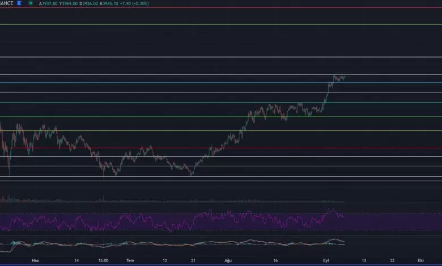Click the Tem label on the time axis
Image resolution: width=442 pixels, height=266 pixels.
coord(130,261)
